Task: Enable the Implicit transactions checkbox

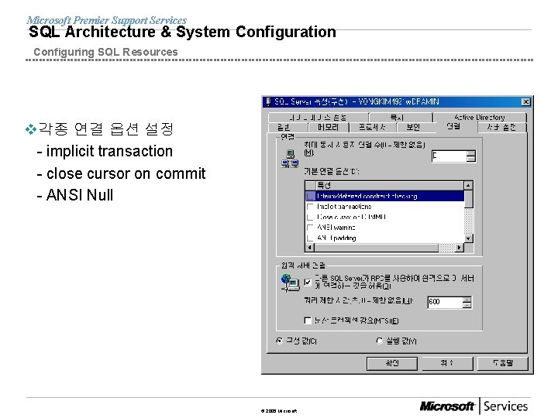Action: pos(311,207)
